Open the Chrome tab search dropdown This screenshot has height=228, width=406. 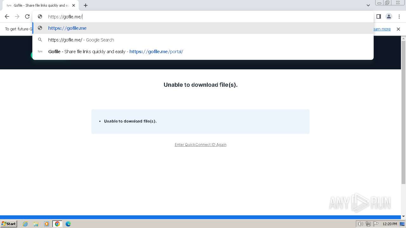pyautogui.click(x=368, y=5)
